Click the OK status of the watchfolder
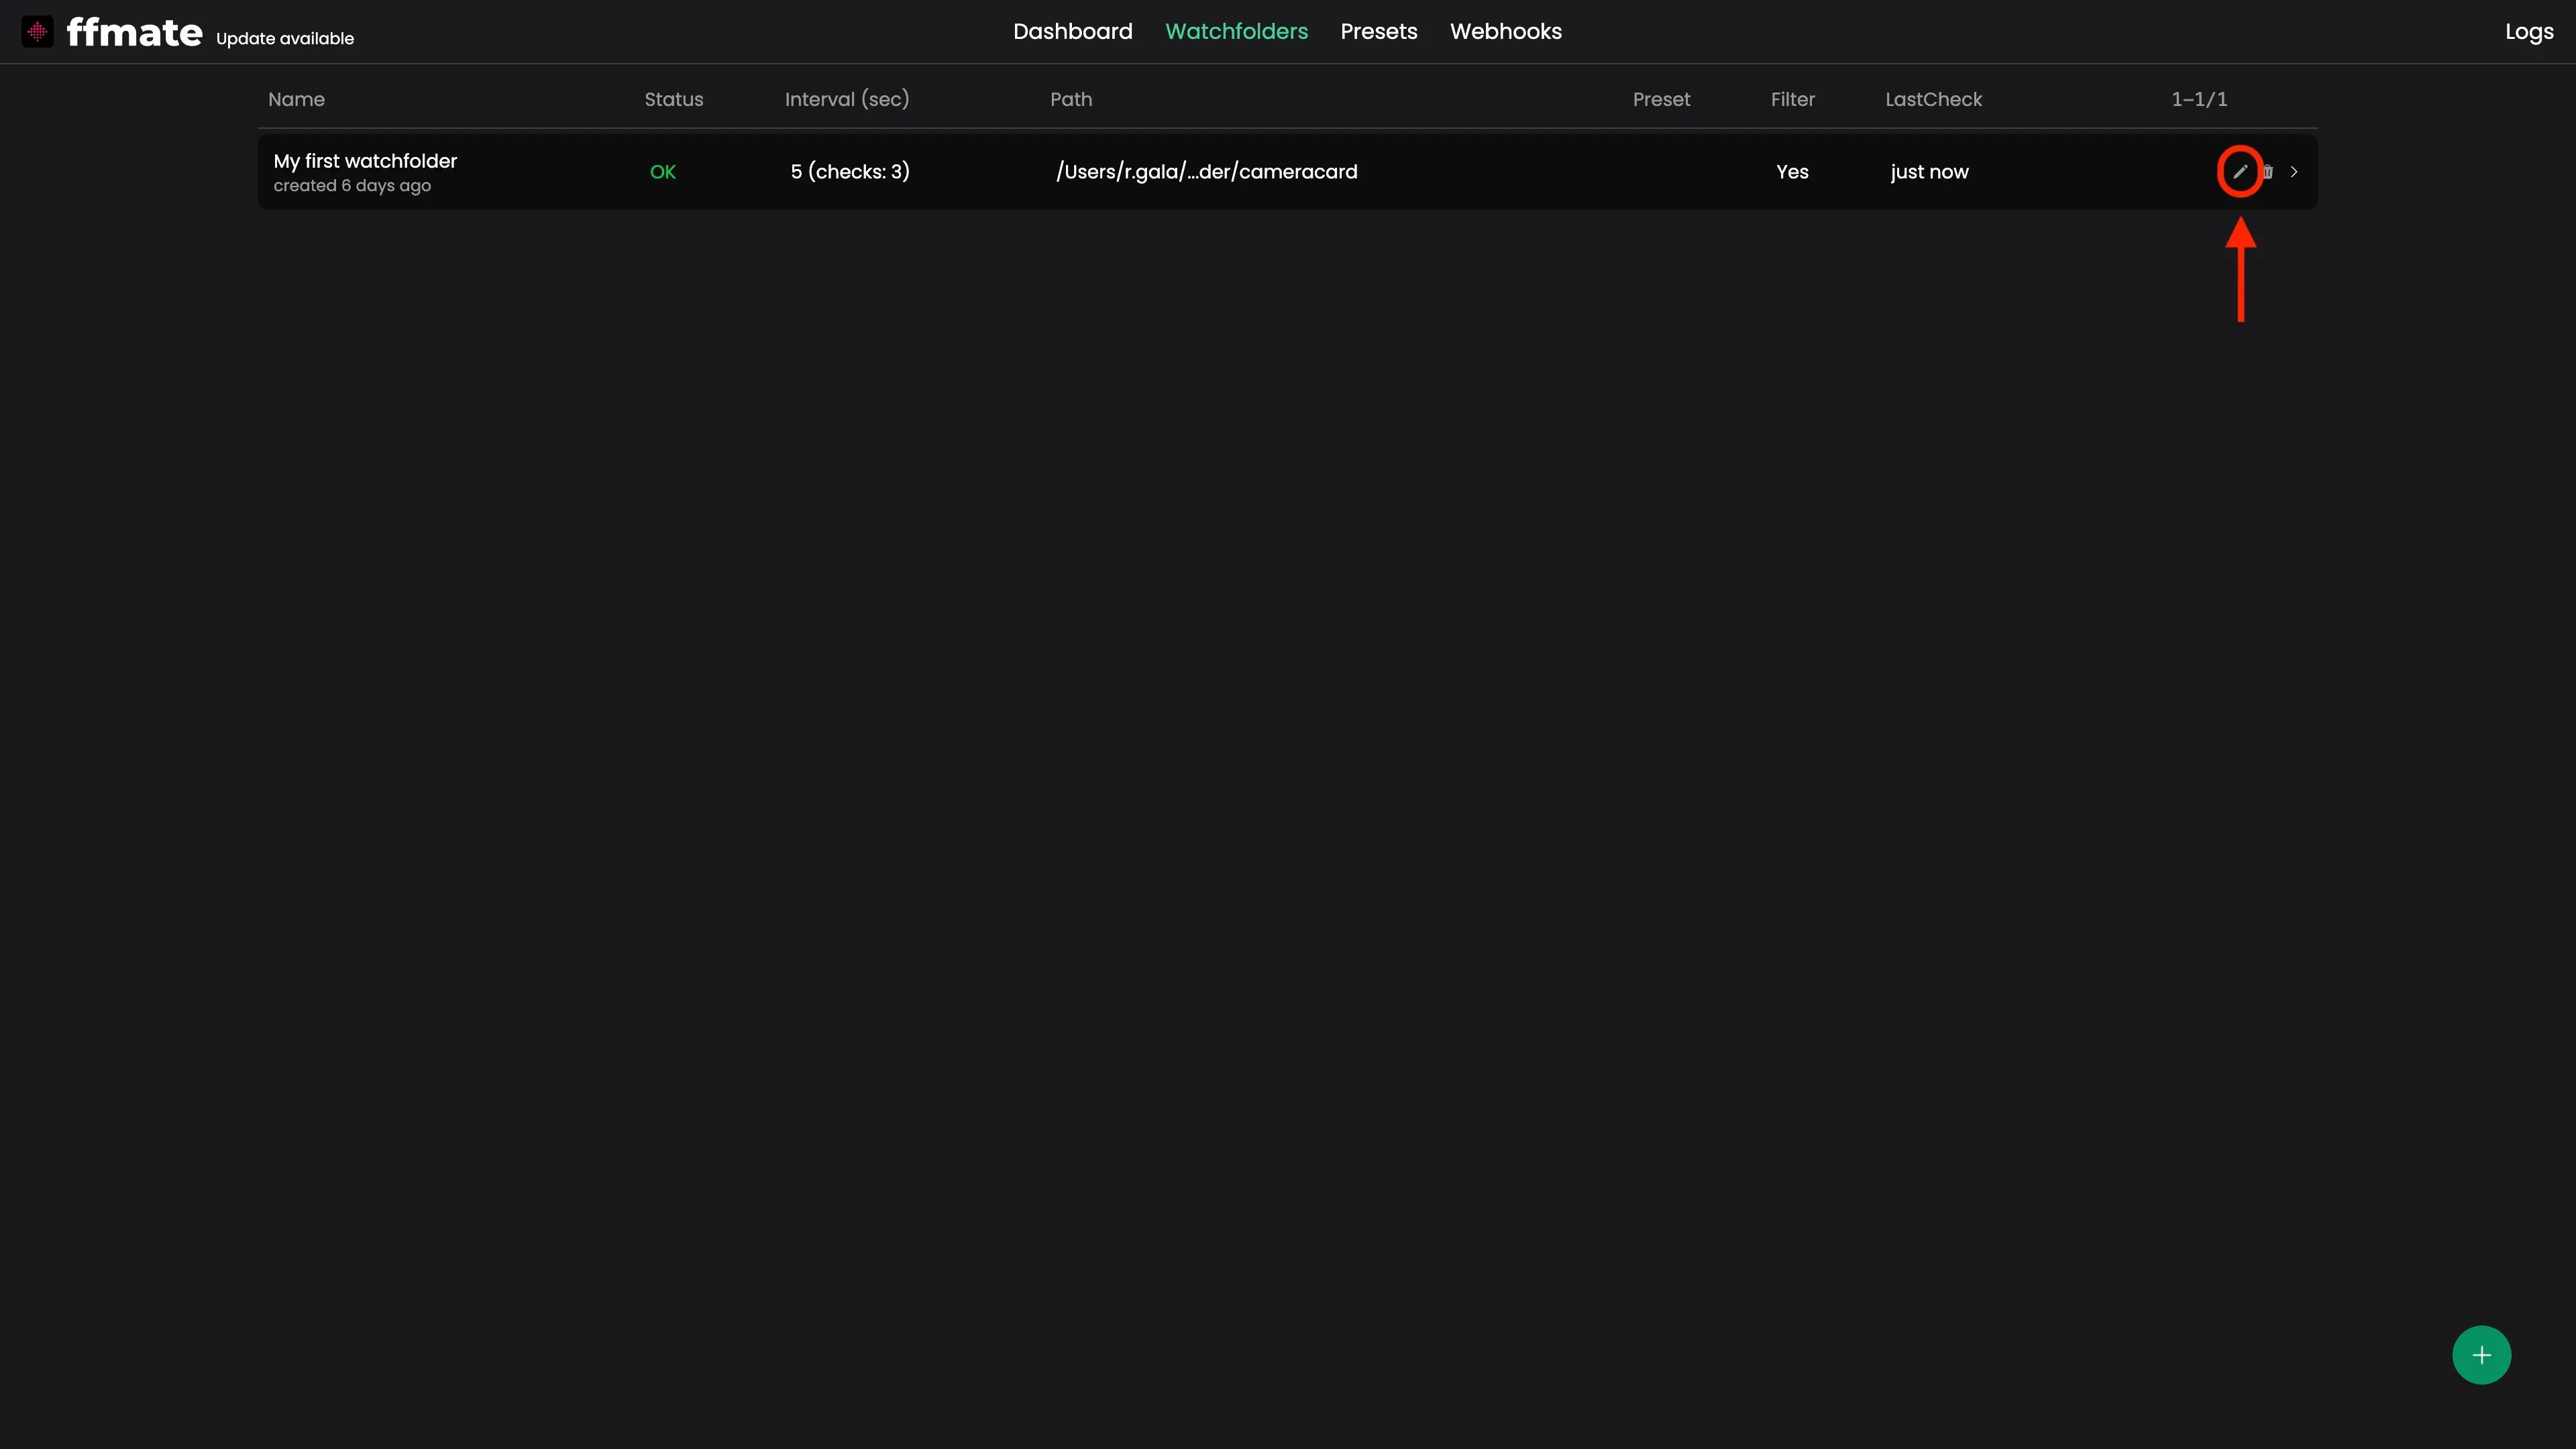The image size is (2576, 1449). coord(662,172)
